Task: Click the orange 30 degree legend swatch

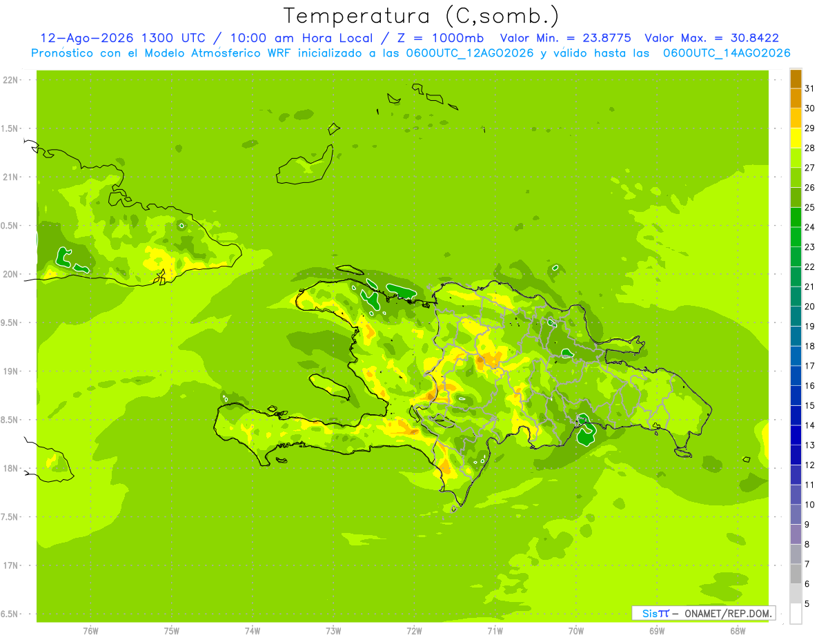Action: (x=796, y=99)
